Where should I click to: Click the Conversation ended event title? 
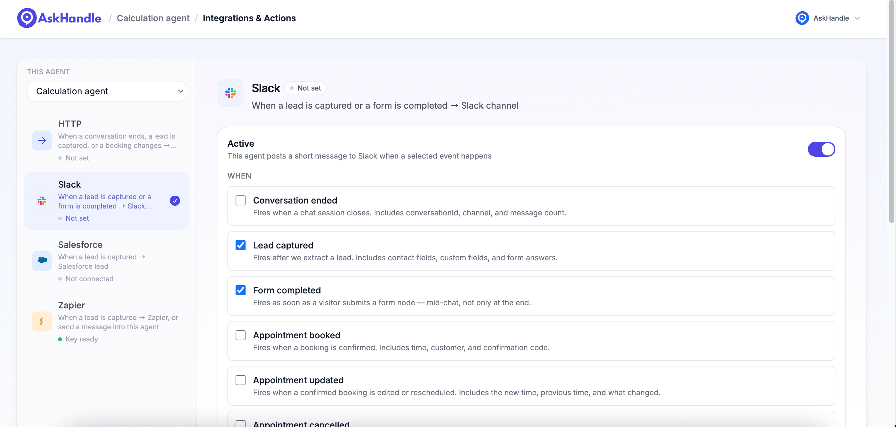(x=295, y=200)
